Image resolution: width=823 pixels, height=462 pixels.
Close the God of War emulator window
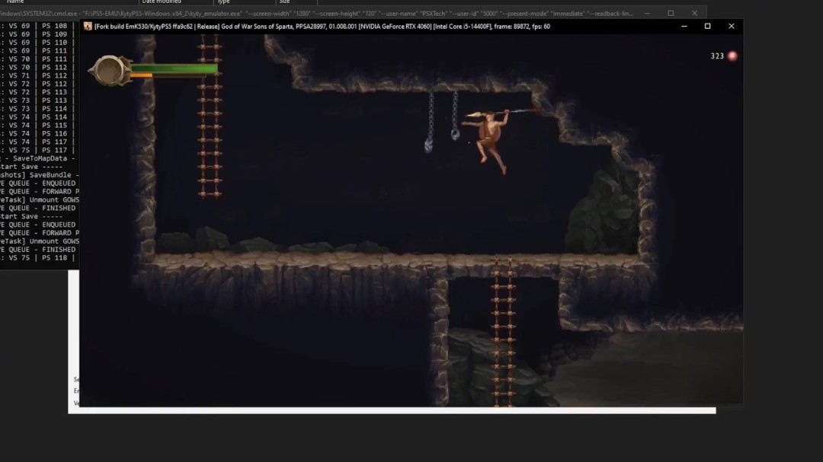pyautogui.click(x=731, y=26)
